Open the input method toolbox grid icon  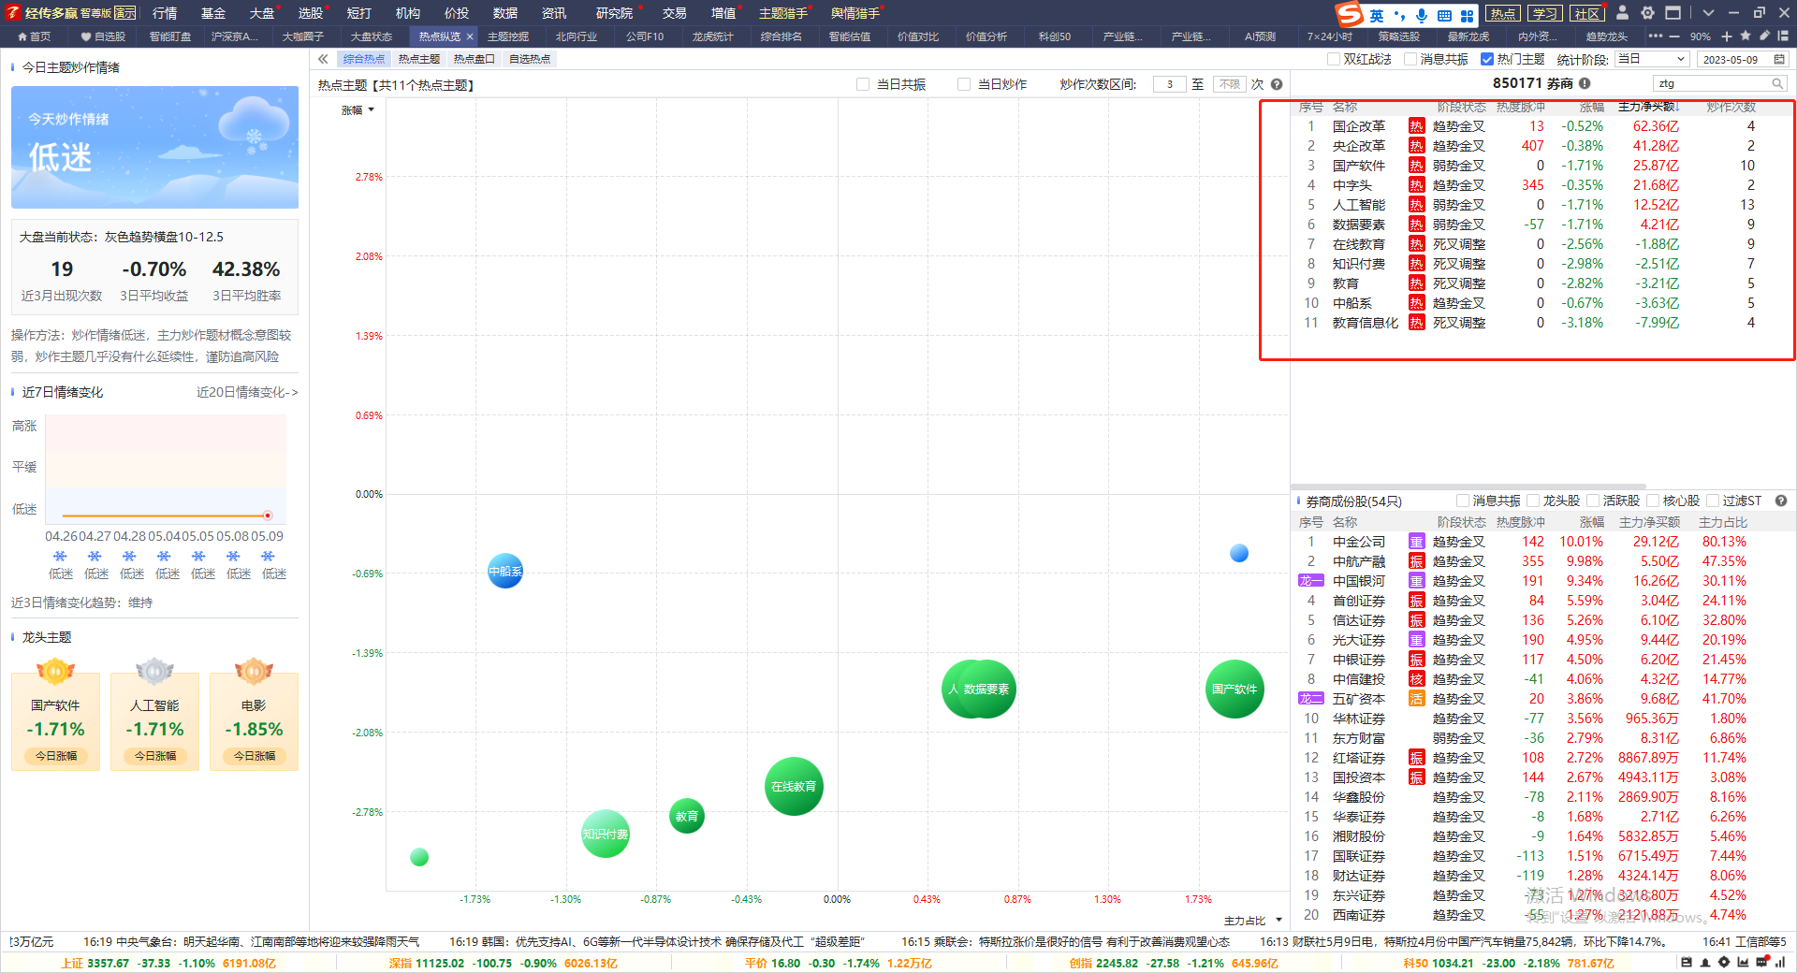(1467, 15)
